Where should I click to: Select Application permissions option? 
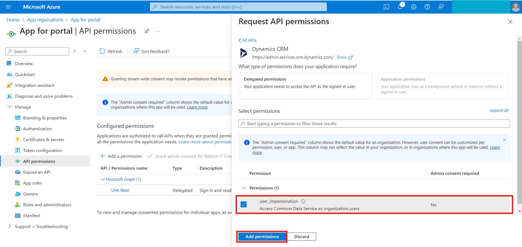click(x=443, y=85)
